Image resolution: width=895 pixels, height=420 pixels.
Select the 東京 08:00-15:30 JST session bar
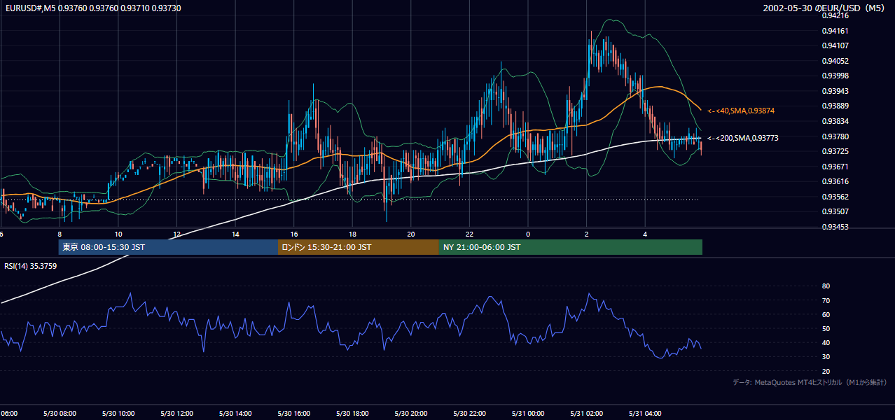(168, 247)
